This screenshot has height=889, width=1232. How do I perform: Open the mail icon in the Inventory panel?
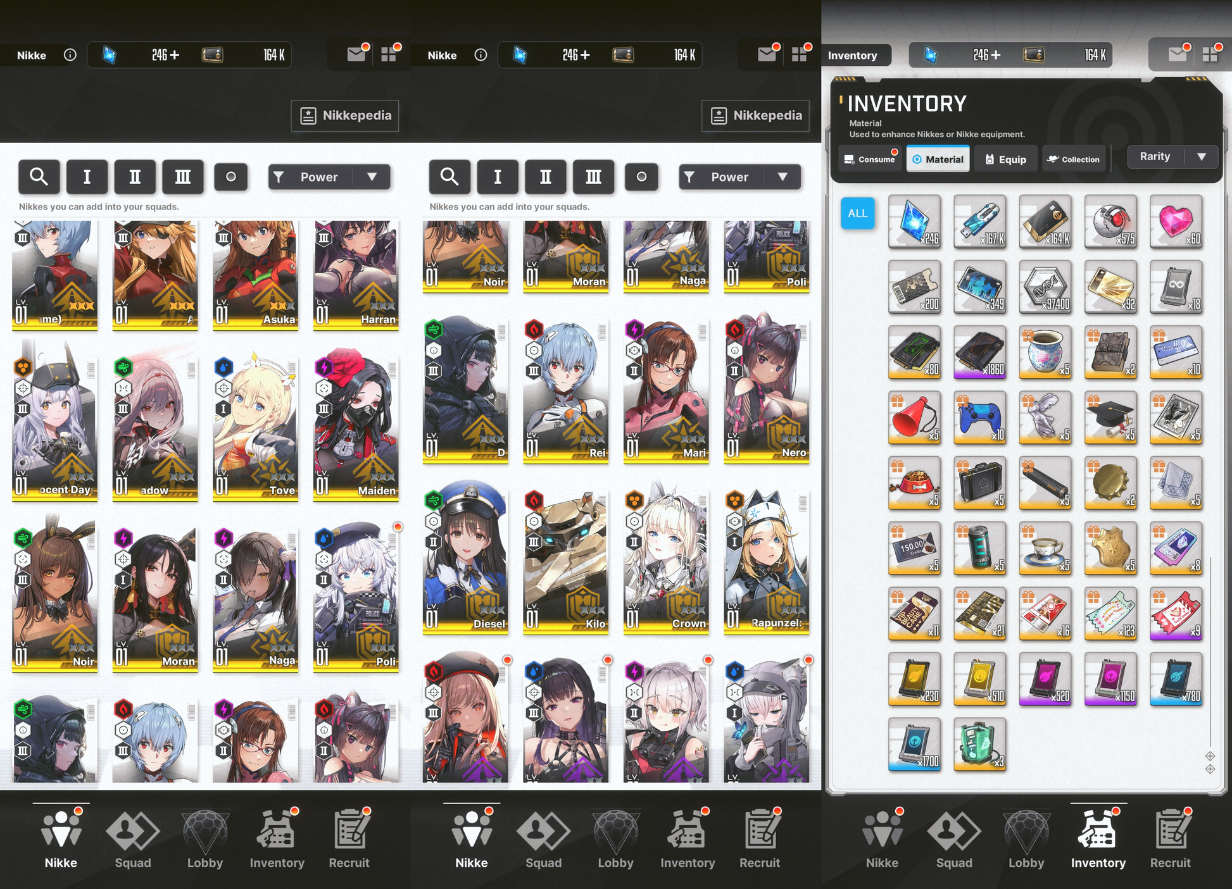click(x=1178, y=54)
